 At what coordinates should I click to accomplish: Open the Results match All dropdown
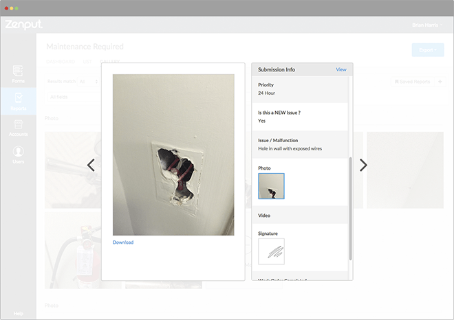pos(88,82)
